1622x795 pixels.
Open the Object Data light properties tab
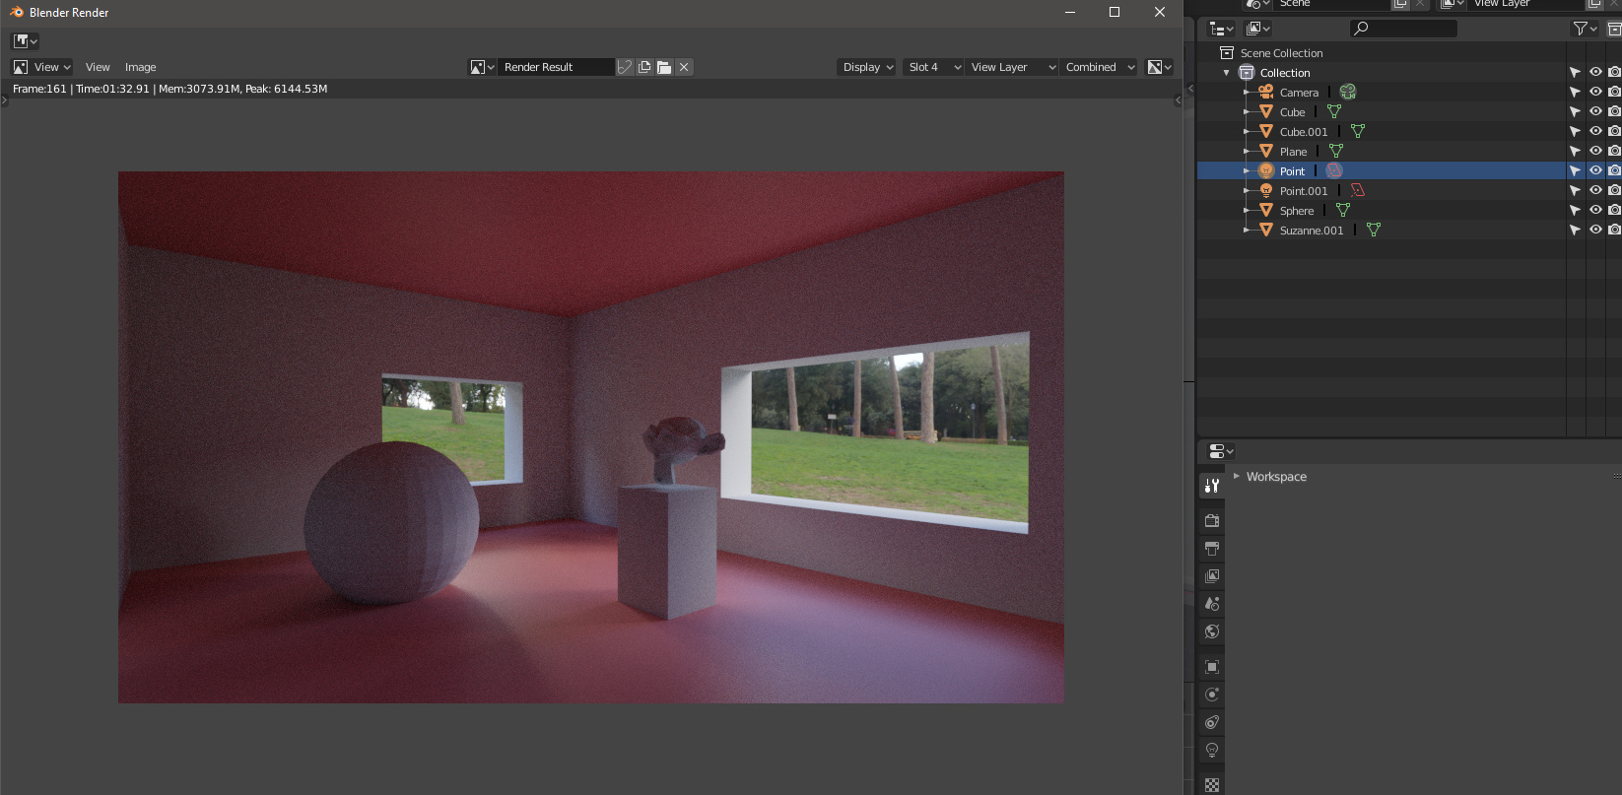pyautogui.click(x=1212, y=750)
